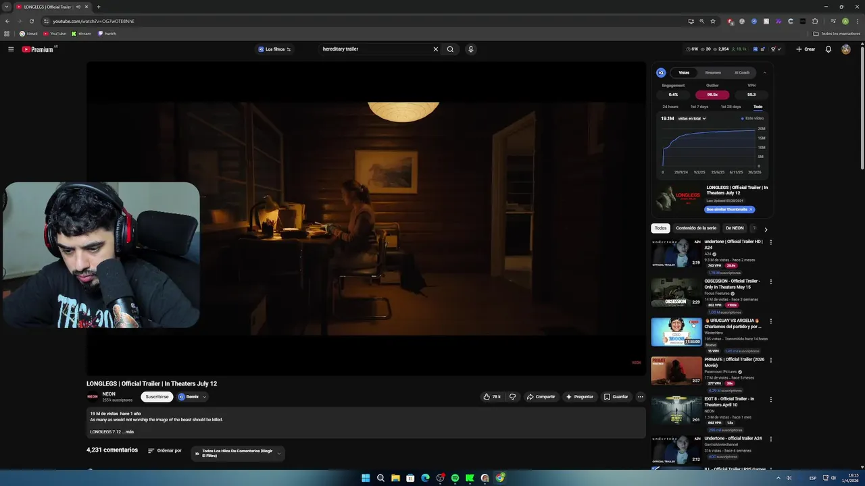Click the search magnifier button
The image size is (865, 486).
pyautogui.click(x=450, y=49)
